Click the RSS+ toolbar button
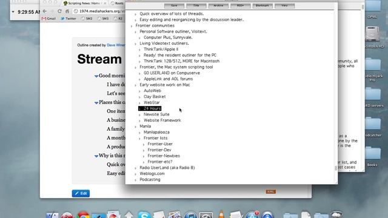 coord(240,5)
